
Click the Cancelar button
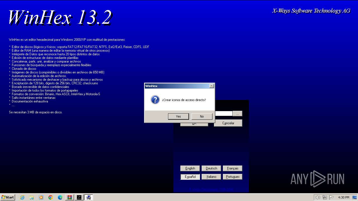(228, 123)
